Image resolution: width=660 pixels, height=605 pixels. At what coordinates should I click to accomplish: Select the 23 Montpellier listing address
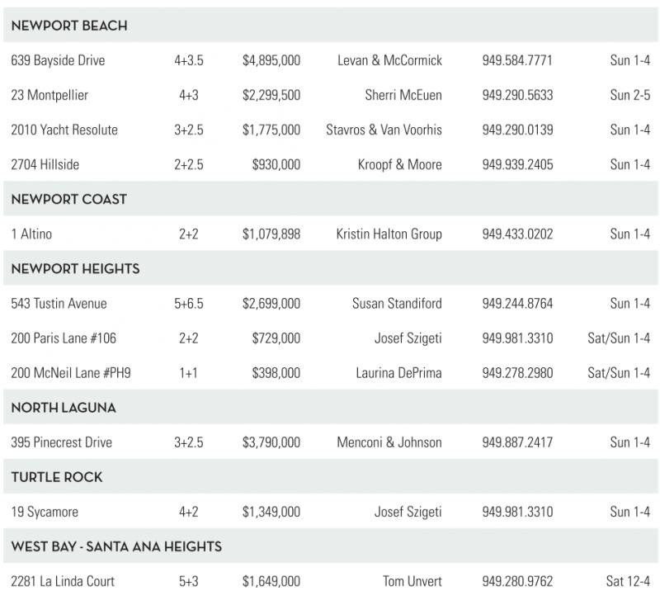tap(49, 95)
